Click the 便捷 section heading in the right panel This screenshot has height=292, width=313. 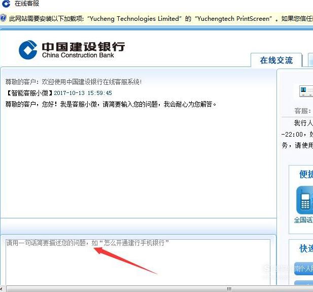306,174
